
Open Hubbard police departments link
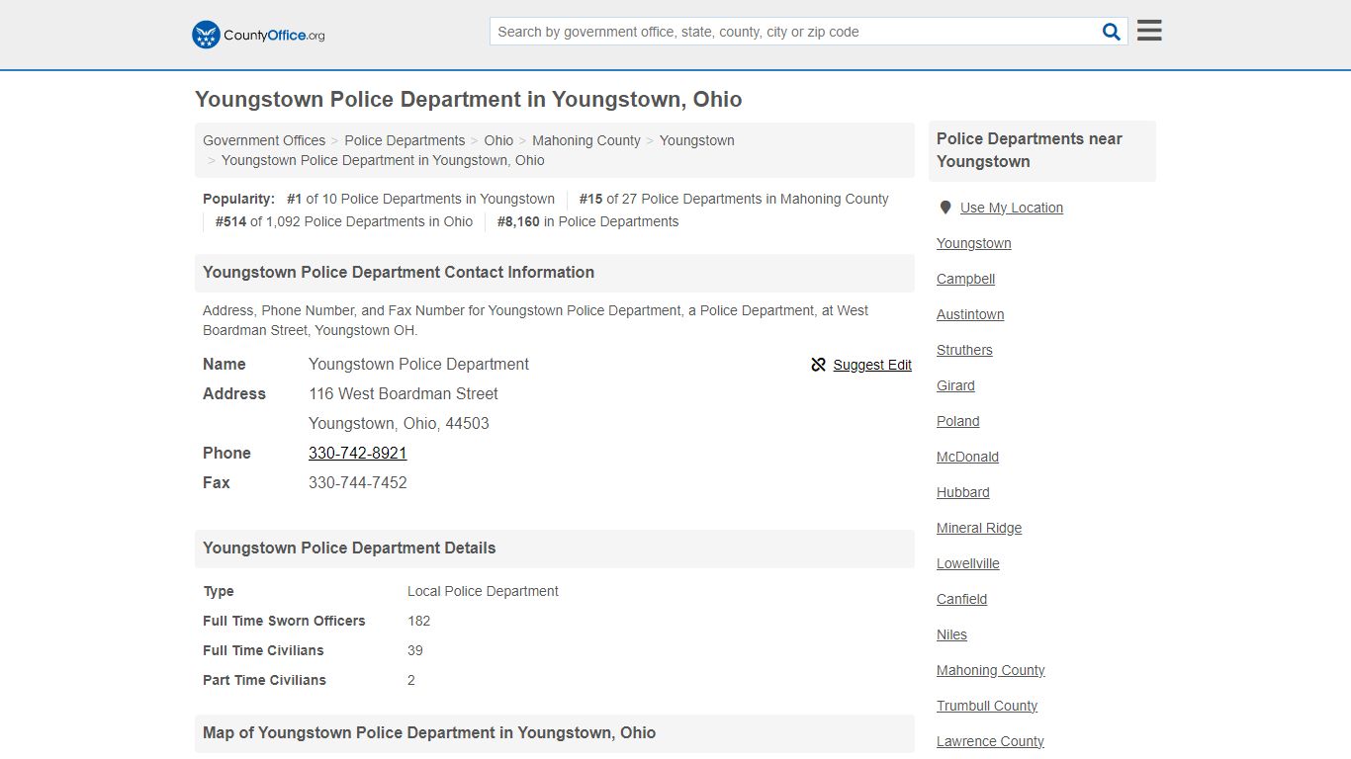point(963,492)
